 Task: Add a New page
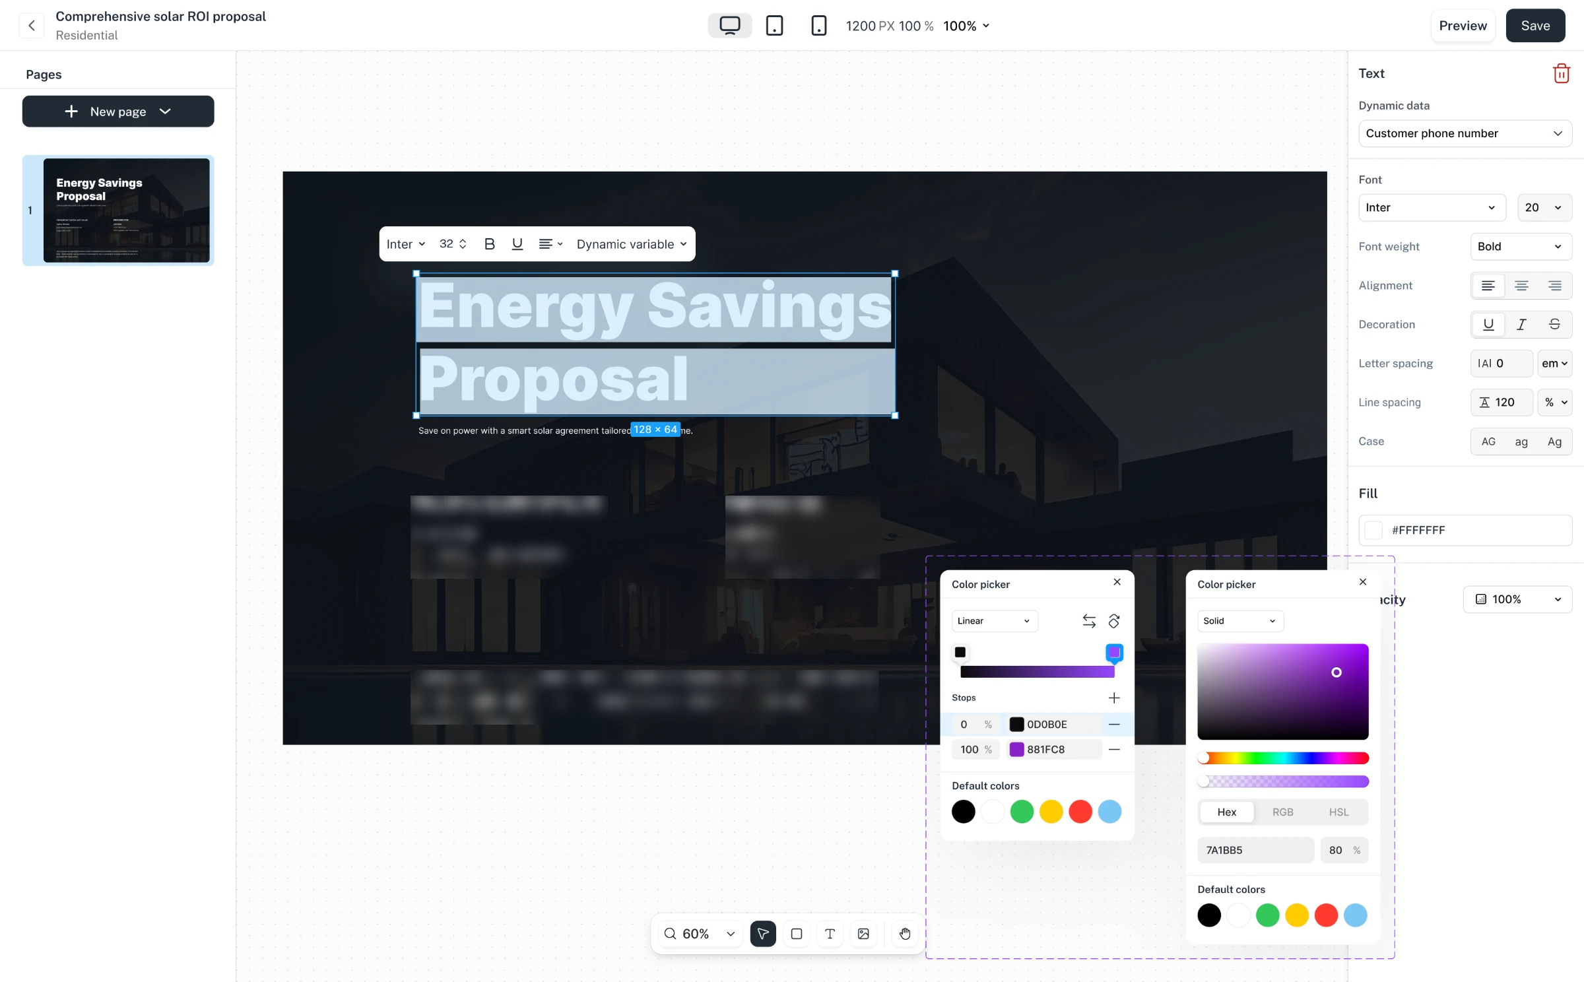coord(118,112)
